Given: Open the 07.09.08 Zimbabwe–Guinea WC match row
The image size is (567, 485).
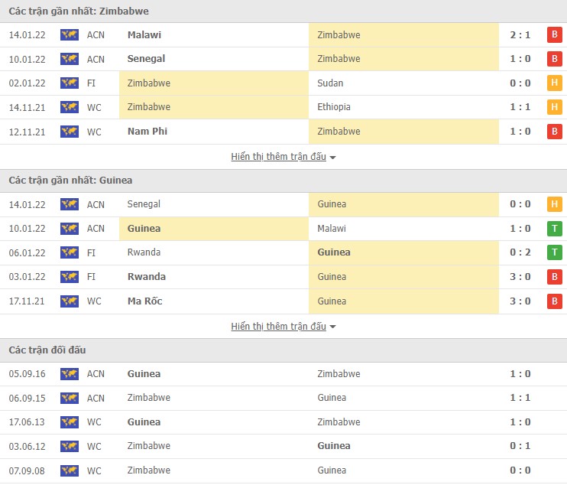Looking at the screenshot, I should (283, 470).
